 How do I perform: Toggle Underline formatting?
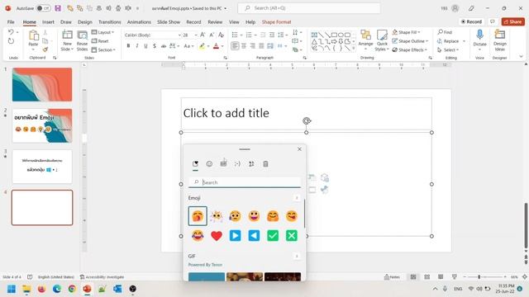(145, 46)
